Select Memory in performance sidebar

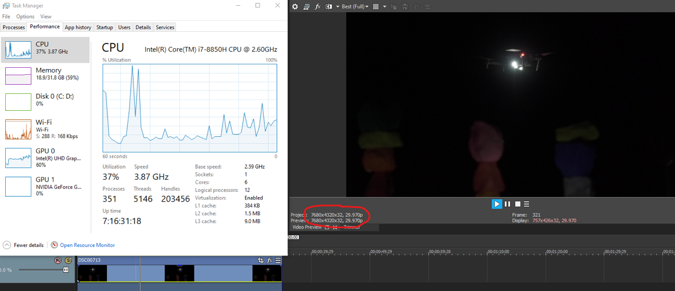click(x=45, y=76)
